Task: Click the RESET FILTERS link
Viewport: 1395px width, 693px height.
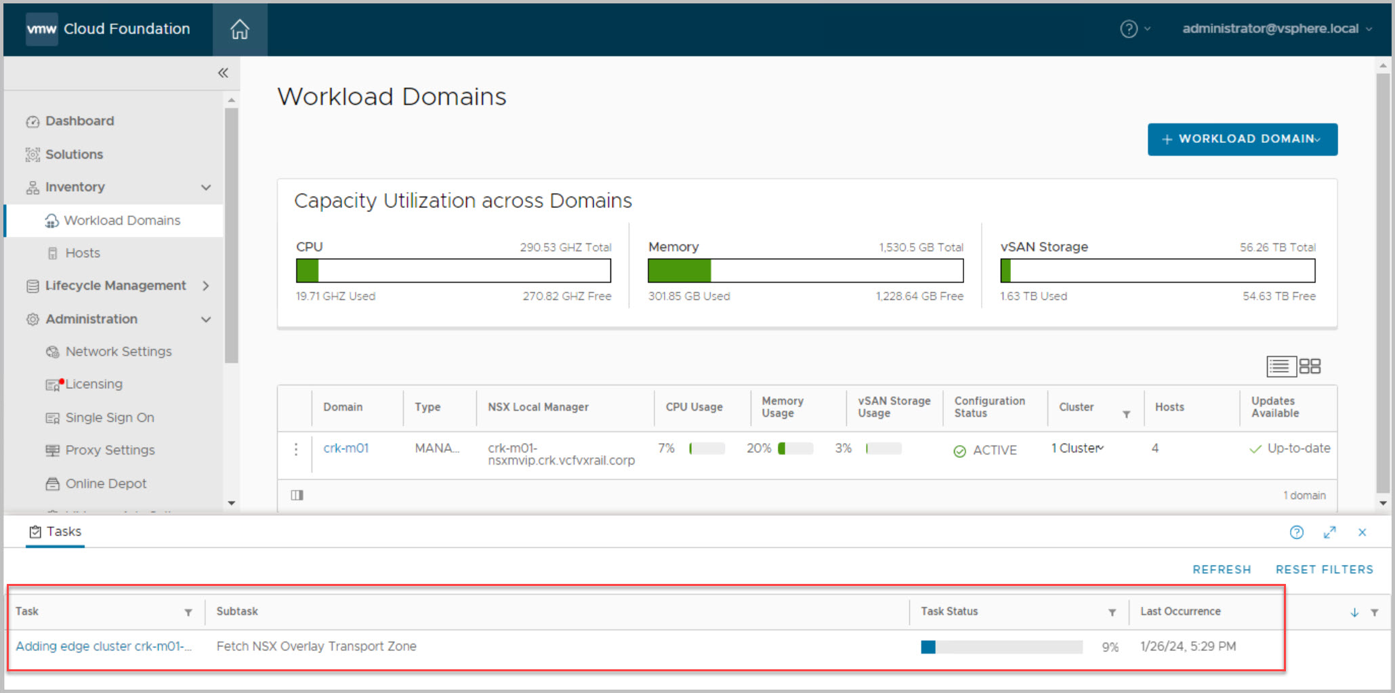Action: tap(1324, 570)
